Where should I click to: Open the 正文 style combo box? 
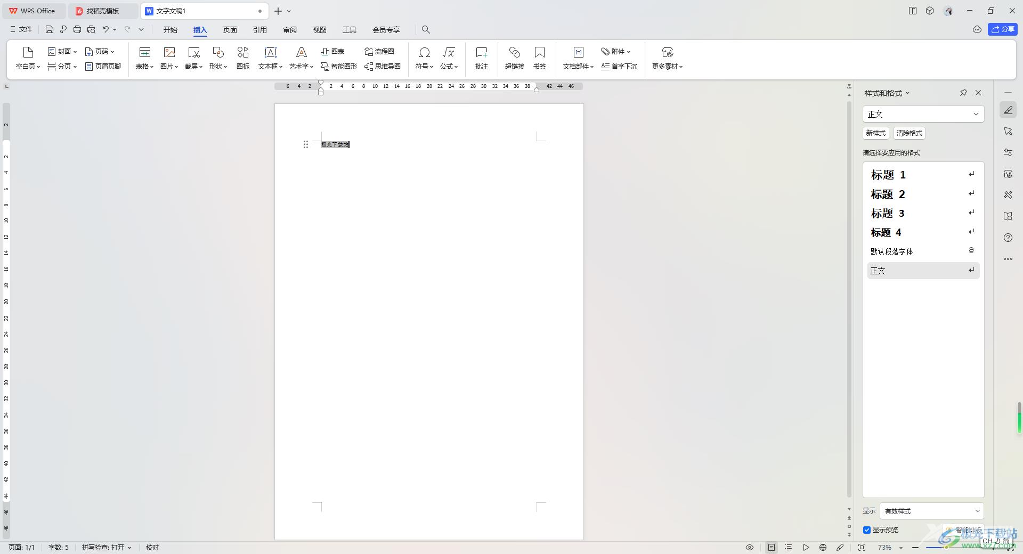coord(923,114)
